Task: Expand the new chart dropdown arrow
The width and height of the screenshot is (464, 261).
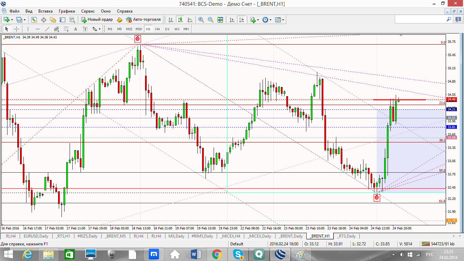Action: tap(12, 20)
